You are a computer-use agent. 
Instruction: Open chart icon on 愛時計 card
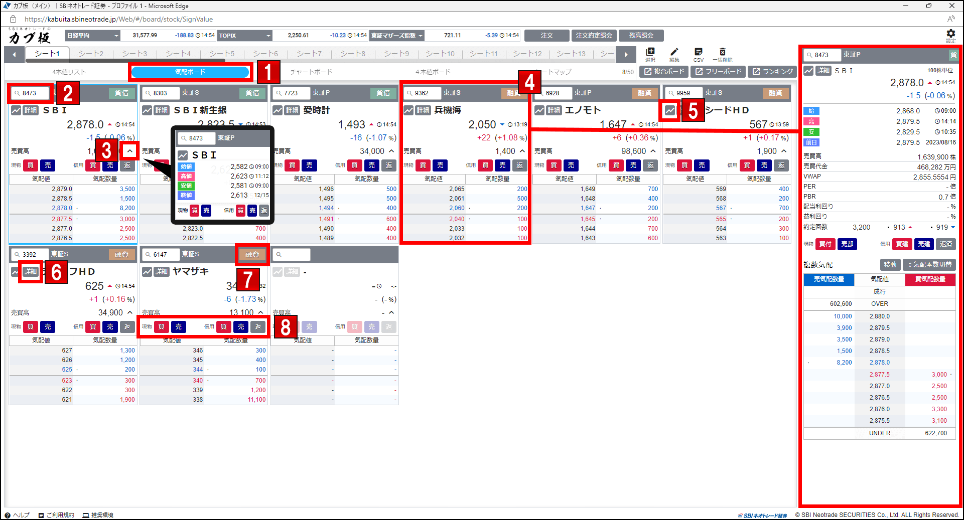[x=278, y=110]
